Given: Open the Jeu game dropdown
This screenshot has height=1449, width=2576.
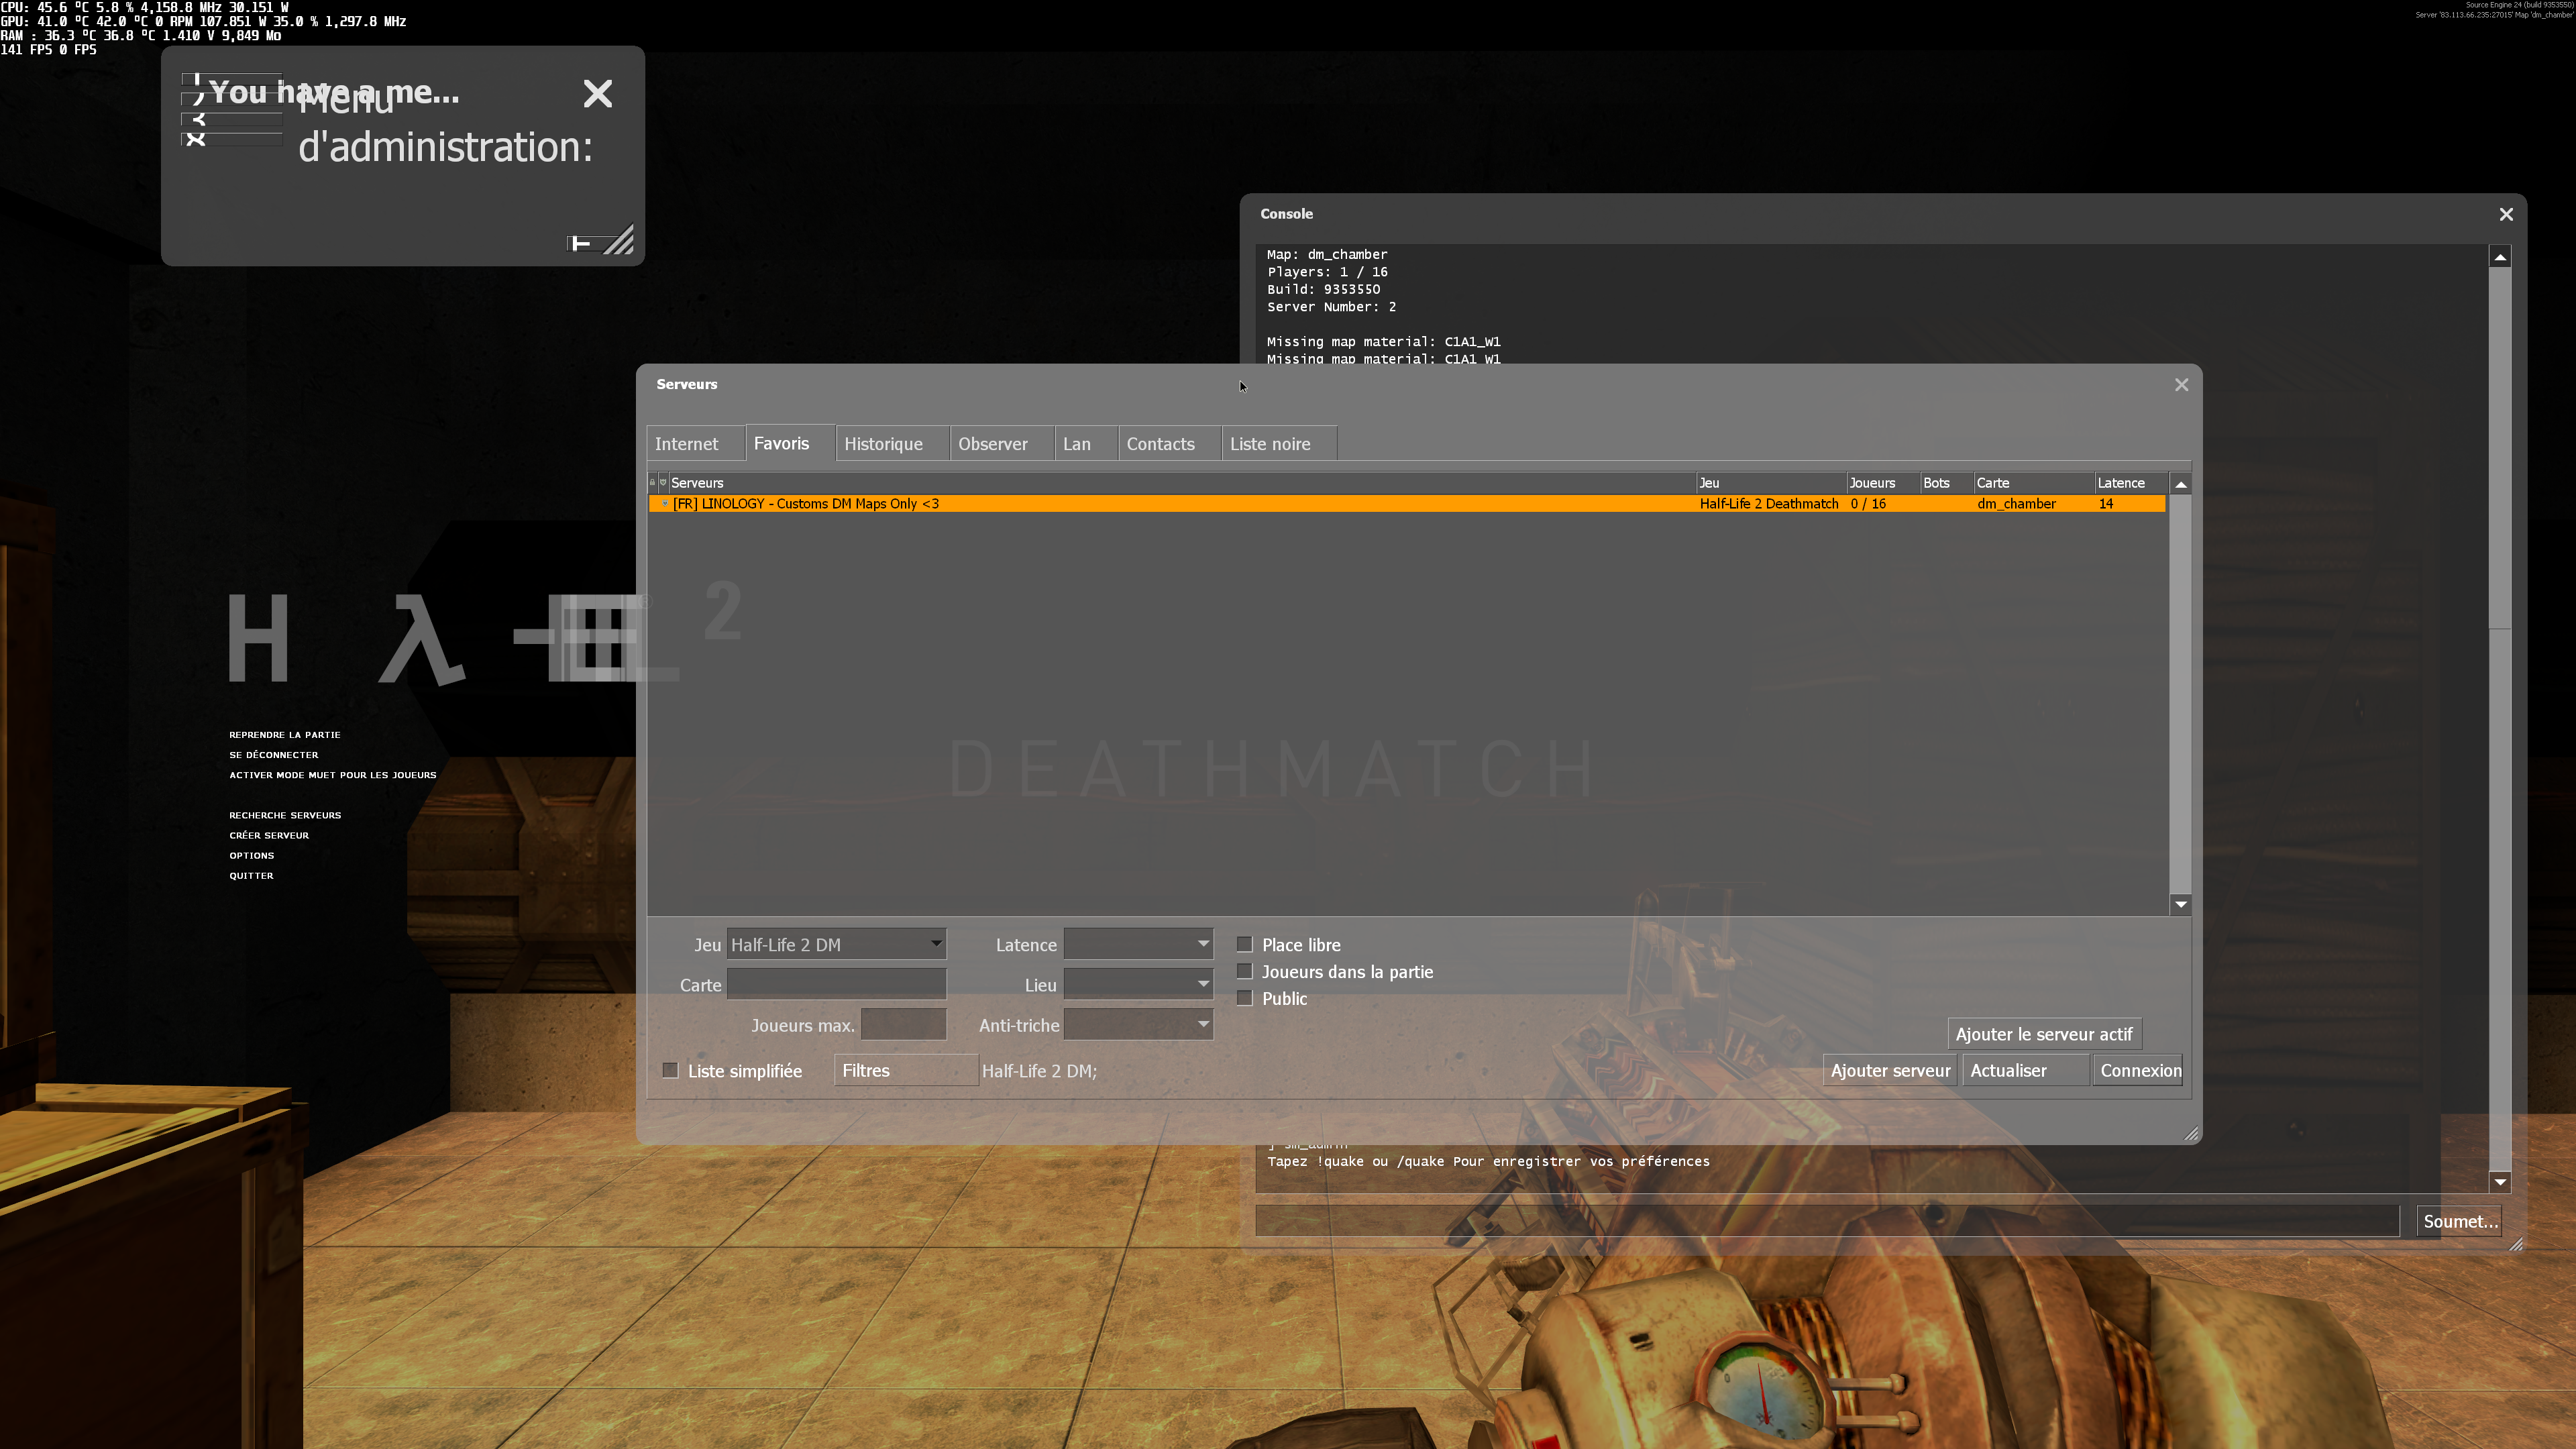Looking at the screenshot, I should click(x=836, y=945).
